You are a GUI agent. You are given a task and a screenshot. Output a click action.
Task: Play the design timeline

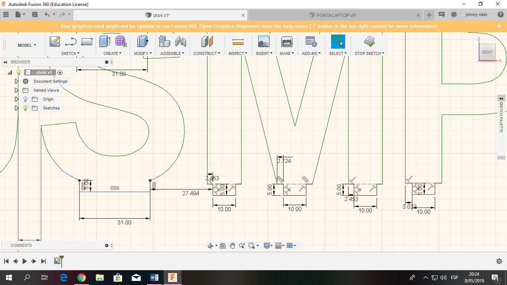[24, 261]
